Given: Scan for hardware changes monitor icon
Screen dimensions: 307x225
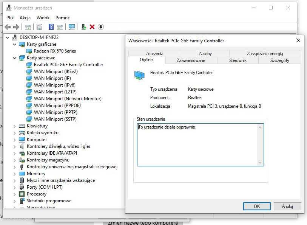Looking at the screenshot, I should (x=72, y=27).
